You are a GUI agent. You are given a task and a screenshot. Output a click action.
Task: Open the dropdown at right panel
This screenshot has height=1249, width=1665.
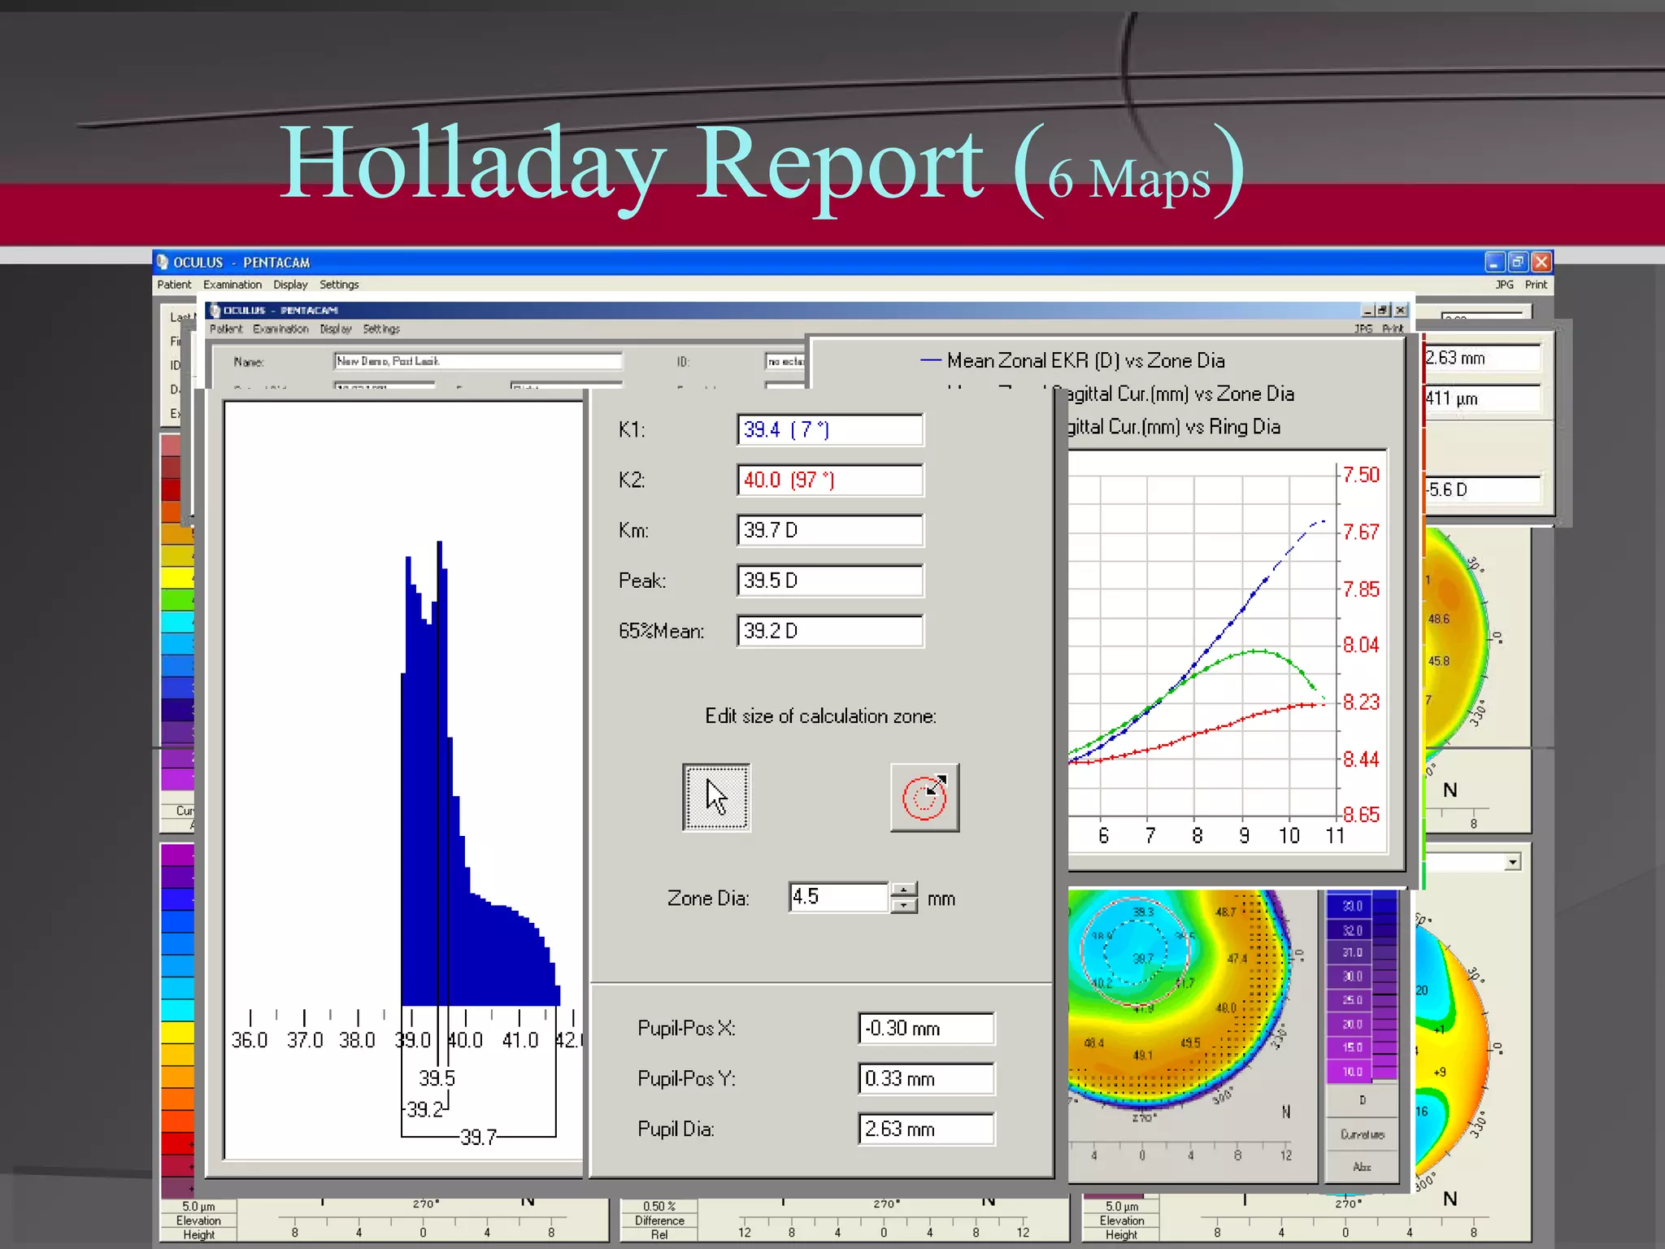click(1512, 862)
